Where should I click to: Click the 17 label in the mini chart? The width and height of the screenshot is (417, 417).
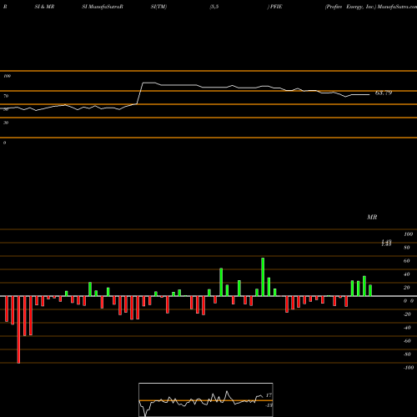269,395
